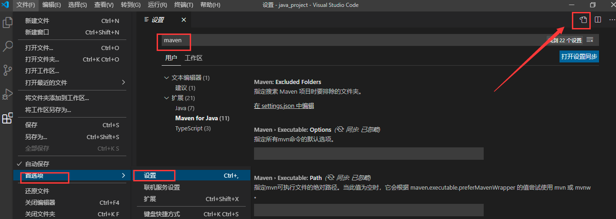Choose 设置 in the preferences submenu
This screenshot has height=219, width=616.
click(192, 175)
